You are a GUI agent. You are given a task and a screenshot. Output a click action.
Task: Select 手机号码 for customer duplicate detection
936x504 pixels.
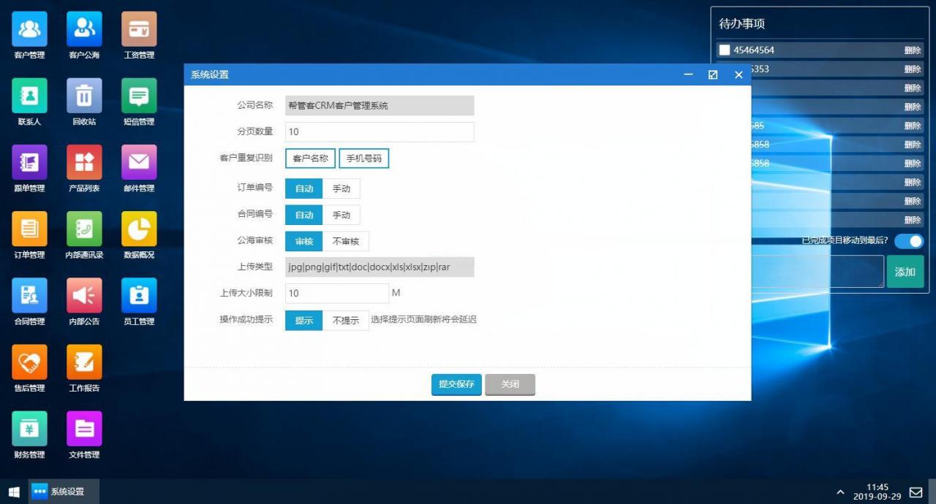363,158
